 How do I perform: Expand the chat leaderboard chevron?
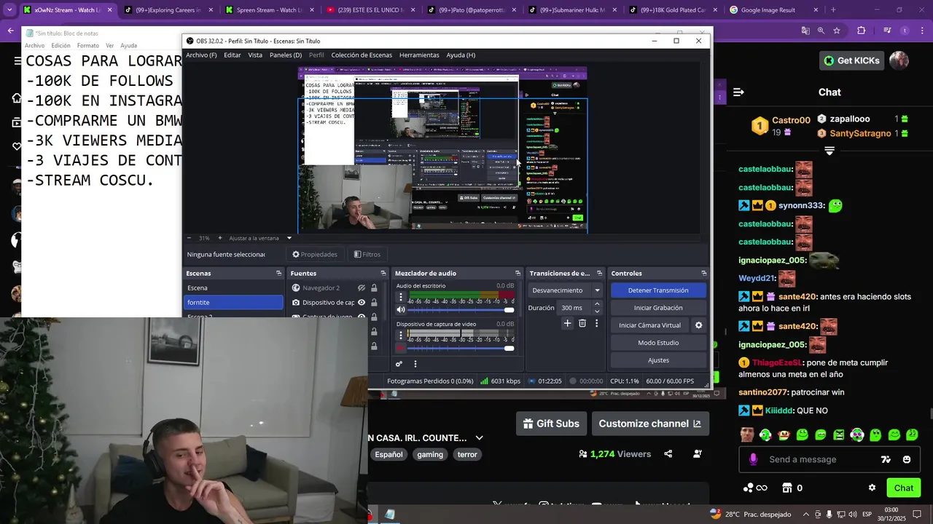pos(829,151)
